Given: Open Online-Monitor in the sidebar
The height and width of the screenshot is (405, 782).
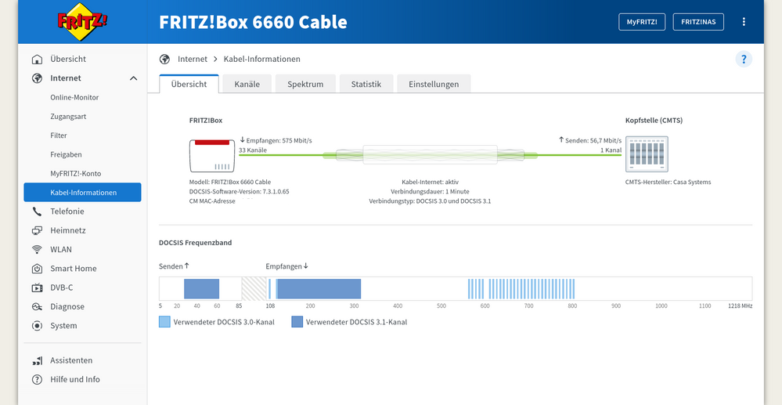Looking at the screenshot, I should click(x=74, y=98).
